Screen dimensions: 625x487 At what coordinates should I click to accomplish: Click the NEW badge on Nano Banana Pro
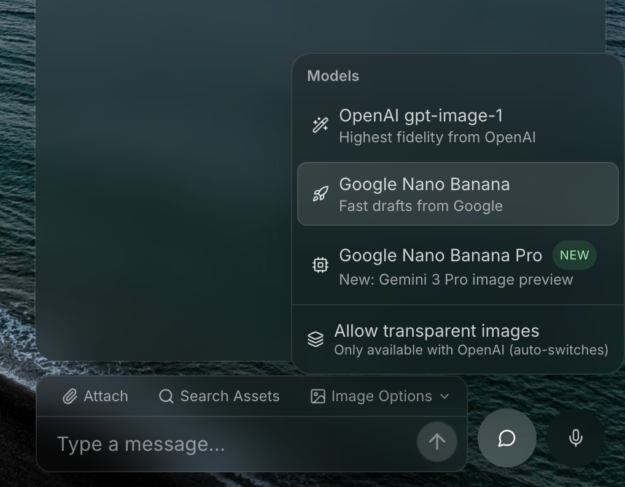[x=575, y=255]
